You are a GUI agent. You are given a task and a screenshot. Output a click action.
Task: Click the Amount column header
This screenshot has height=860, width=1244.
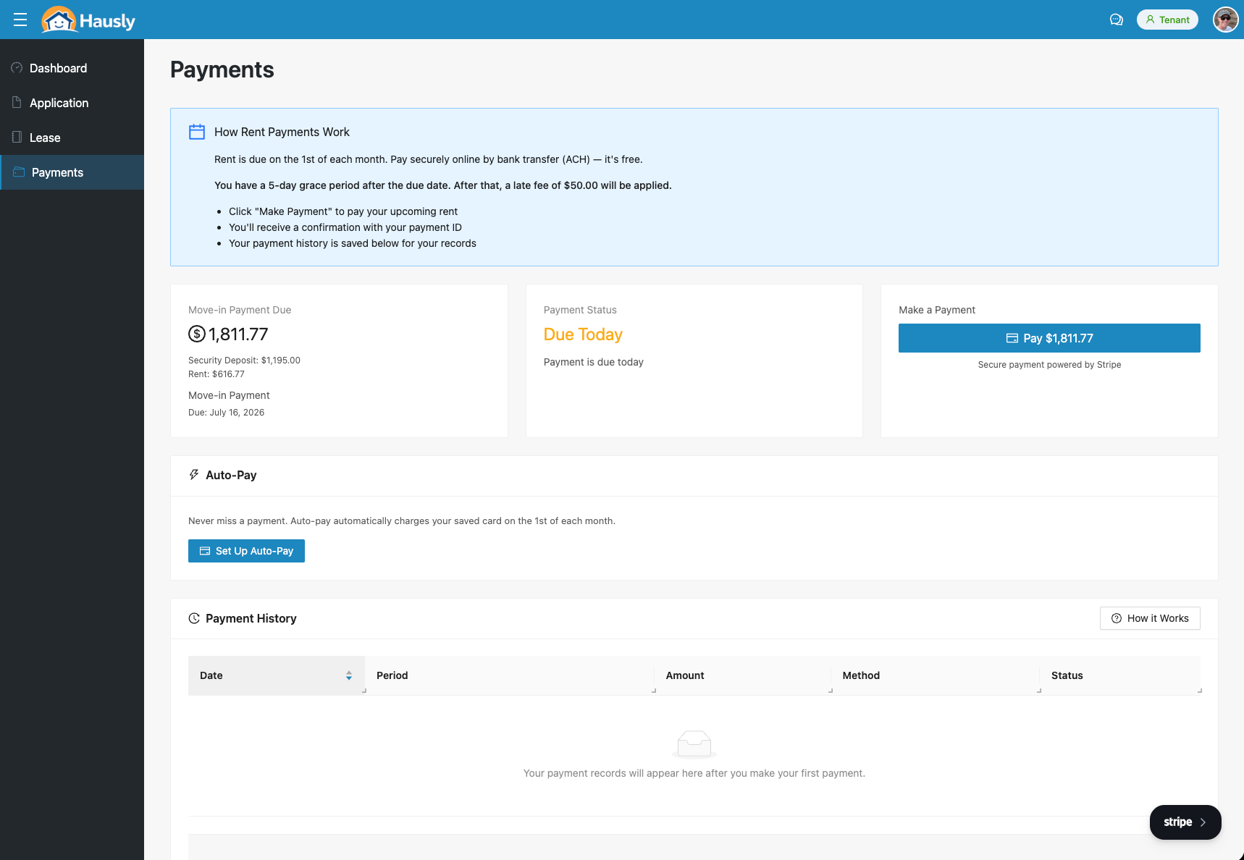pyautogui.click(x=743, y=675)
